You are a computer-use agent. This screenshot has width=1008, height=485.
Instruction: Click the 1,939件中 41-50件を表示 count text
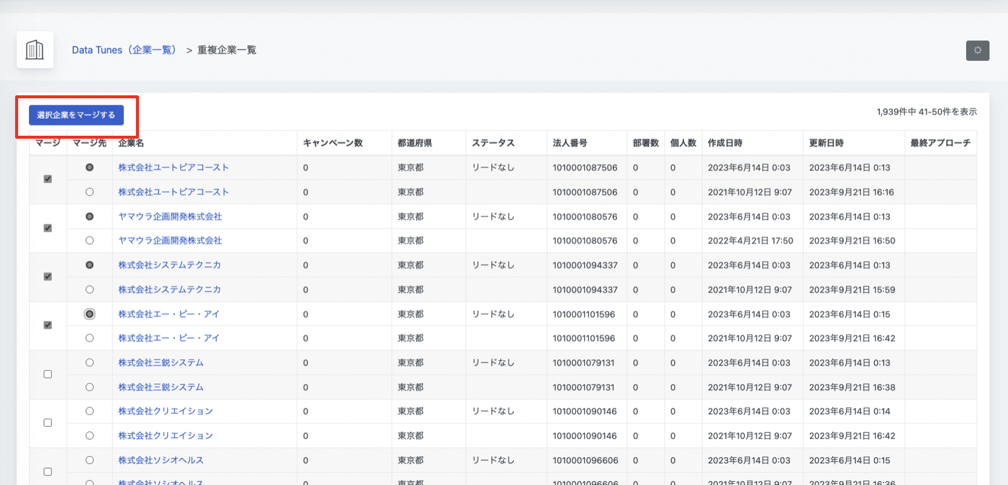[926, 112]
